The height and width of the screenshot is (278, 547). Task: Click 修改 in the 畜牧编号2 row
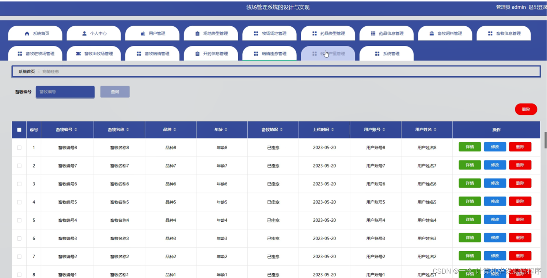point(495,256)
